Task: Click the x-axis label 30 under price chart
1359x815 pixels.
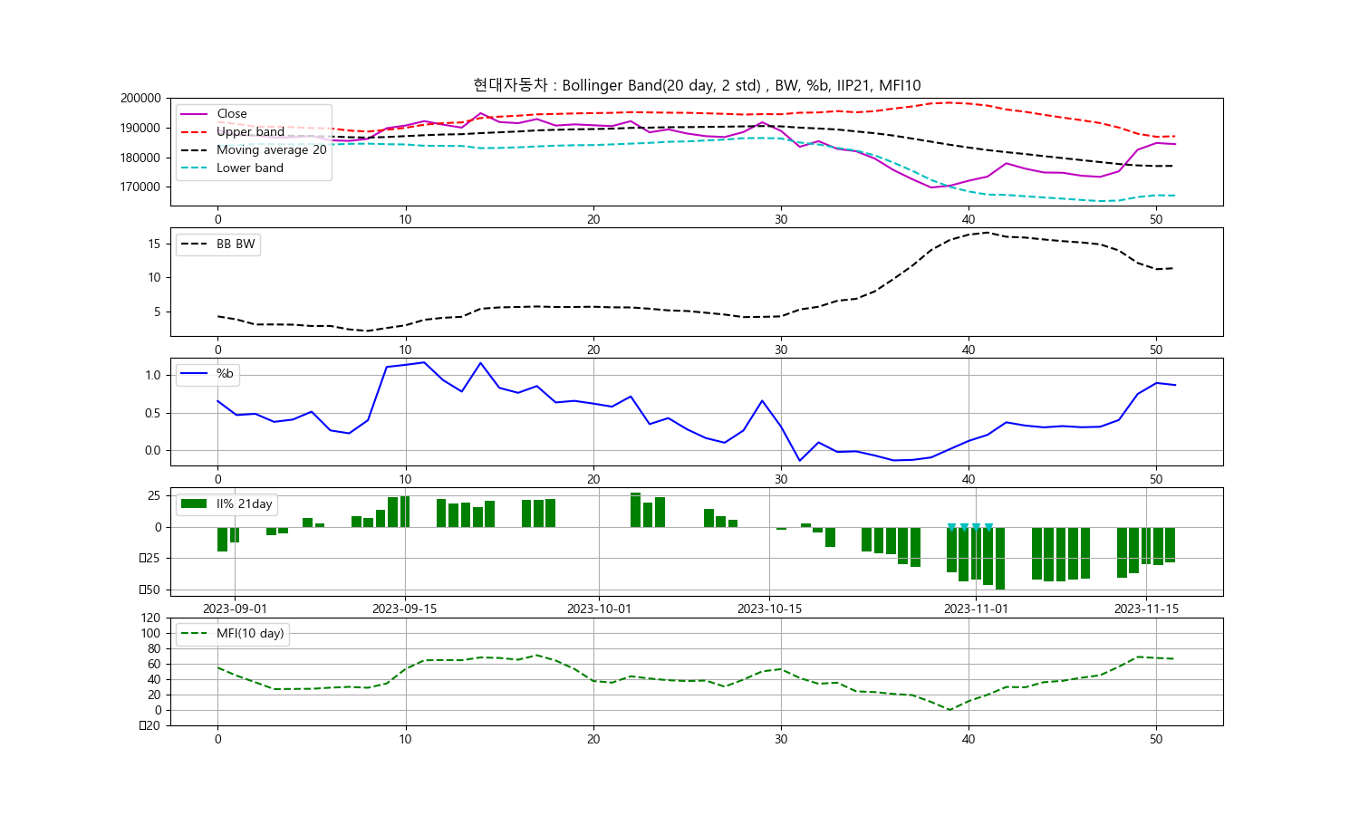Action: click(x=781, y=220)
